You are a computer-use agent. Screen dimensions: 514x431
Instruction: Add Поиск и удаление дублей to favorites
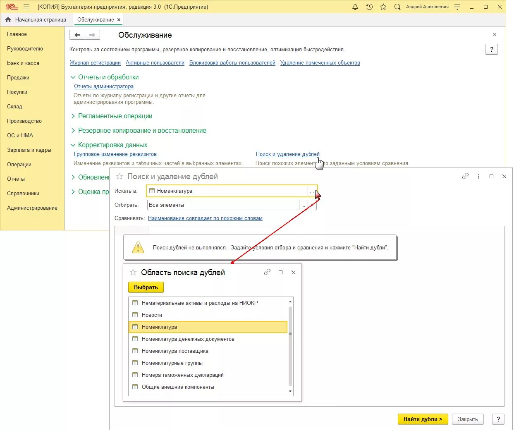pyautogui.click(x=120, y=177)
